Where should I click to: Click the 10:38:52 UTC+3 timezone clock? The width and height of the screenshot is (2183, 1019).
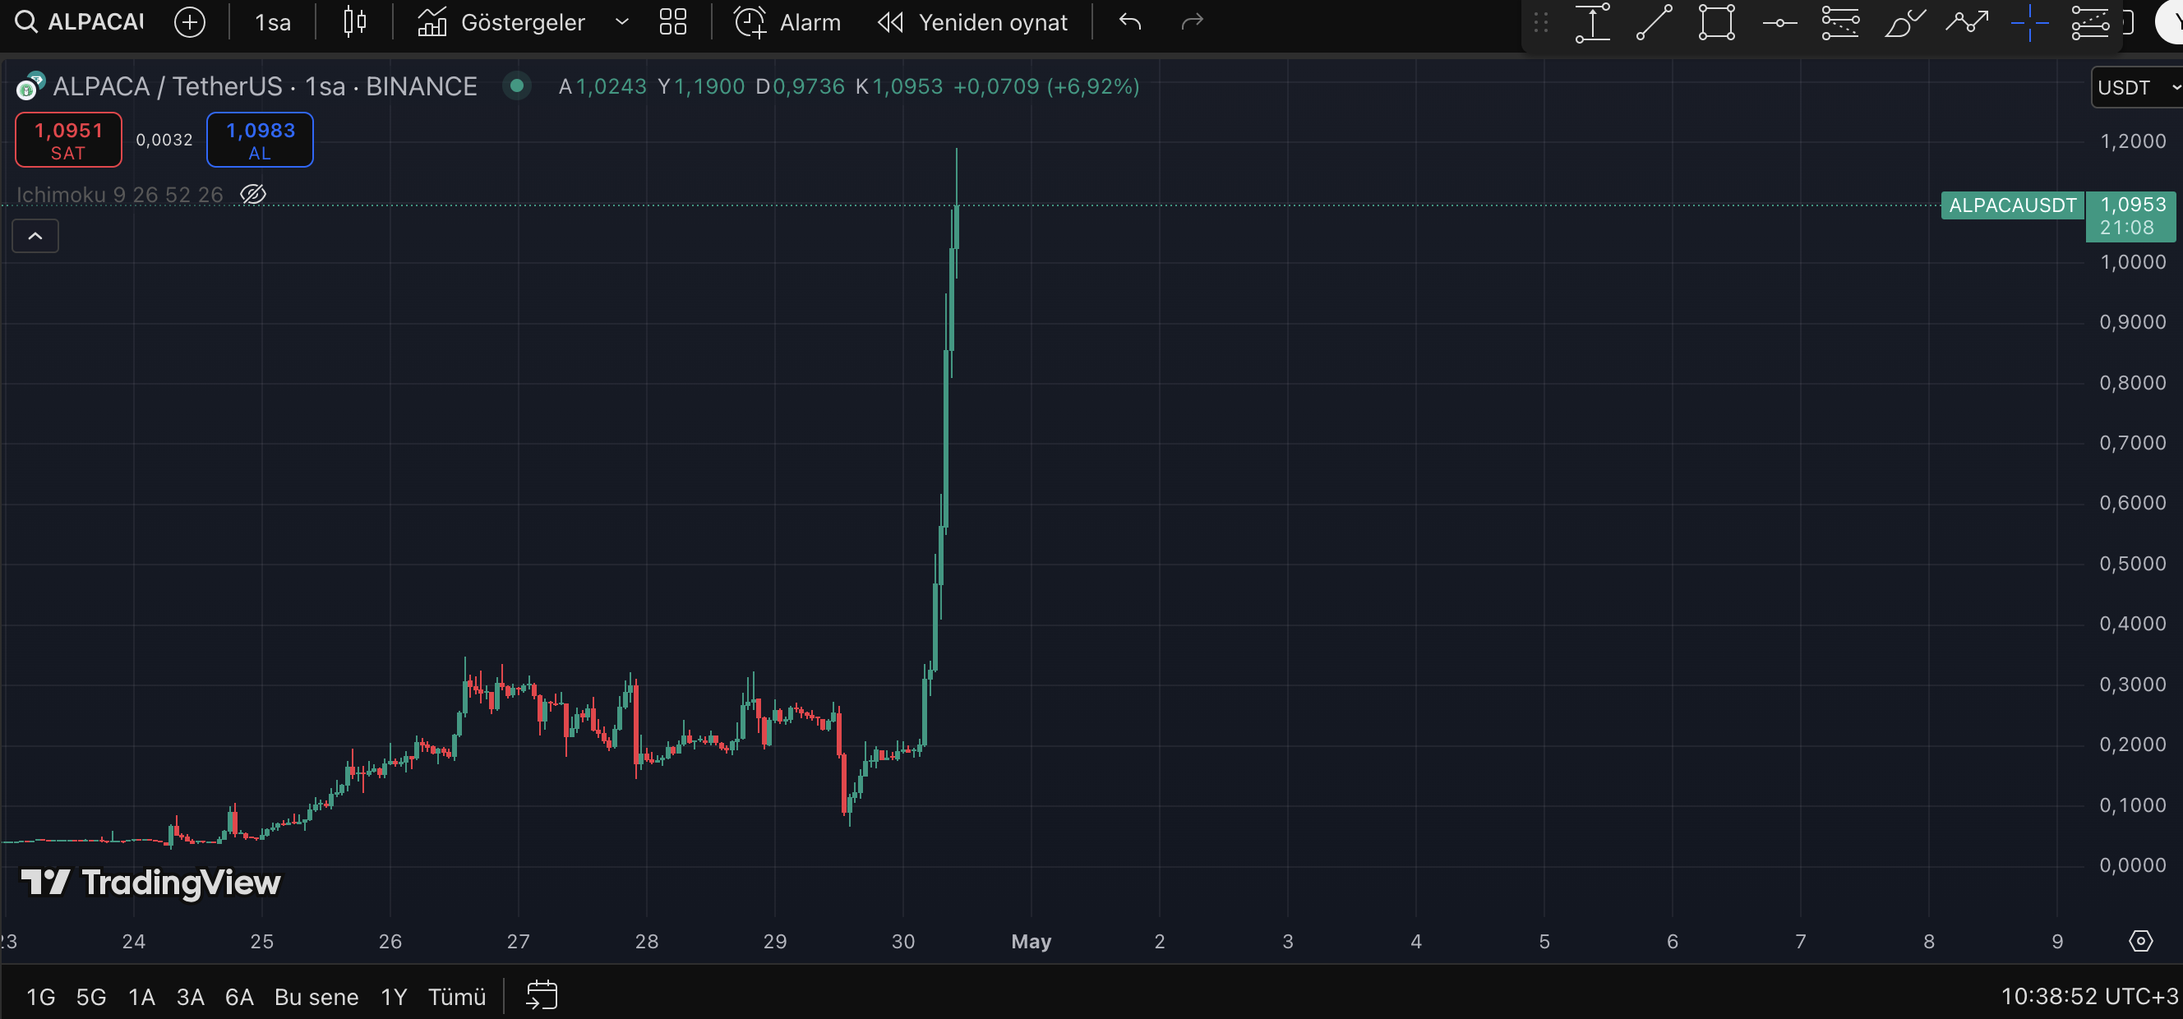coord(2090,996)
